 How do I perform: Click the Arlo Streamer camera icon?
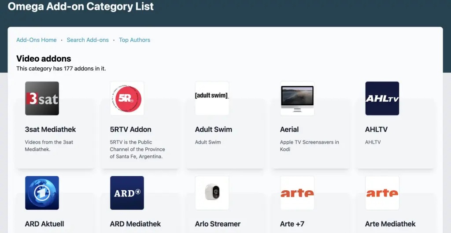(212, 193)
